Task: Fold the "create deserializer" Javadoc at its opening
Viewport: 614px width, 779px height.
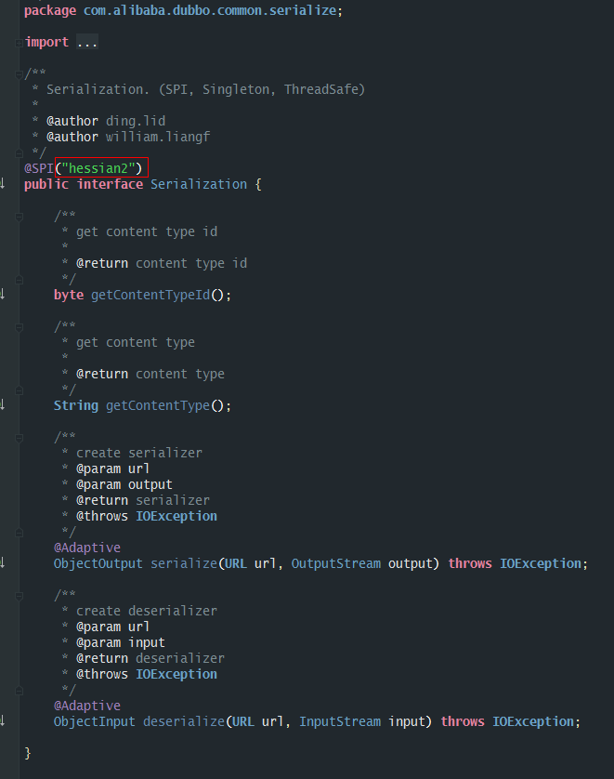Action: click(20, 595)
